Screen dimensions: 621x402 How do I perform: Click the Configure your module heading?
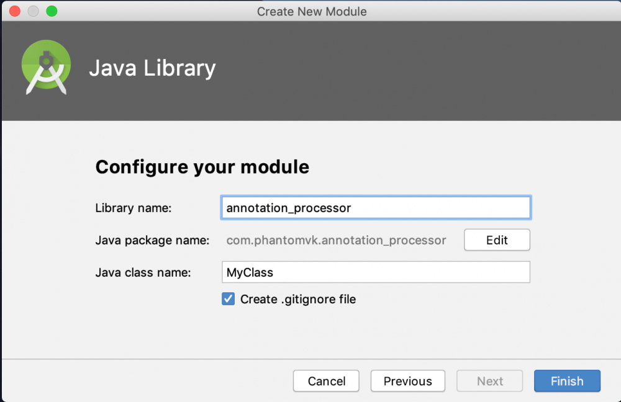pos(202,166)
